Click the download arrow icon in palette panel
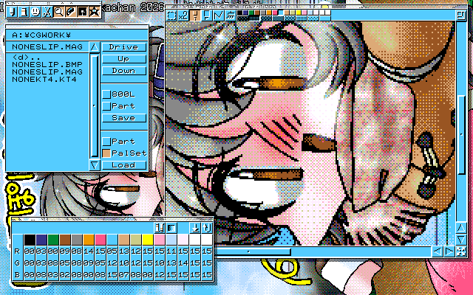Image resolution: width=473 pixels, height=295 pixels. (x=195, y=228)
